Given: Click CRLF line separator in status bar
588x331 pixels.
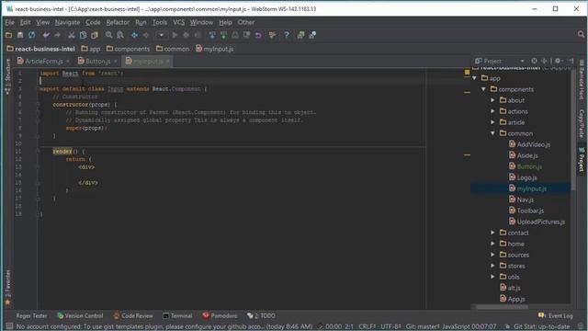Looking at the screenshot, I should click(367, 326).
